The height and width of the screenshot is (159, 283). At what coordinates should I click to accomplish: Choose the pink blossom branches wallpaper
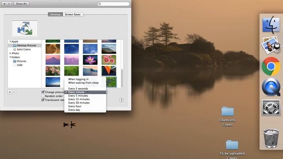tap(53, 71)
